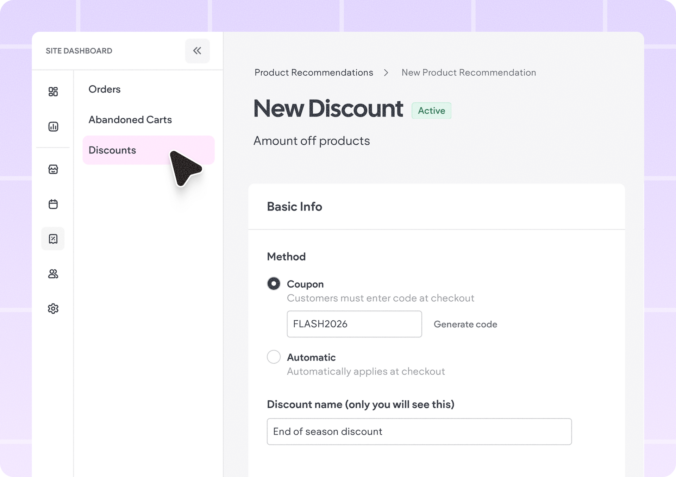
Task: Click the Discount name input field
Action: click(419, 432)
